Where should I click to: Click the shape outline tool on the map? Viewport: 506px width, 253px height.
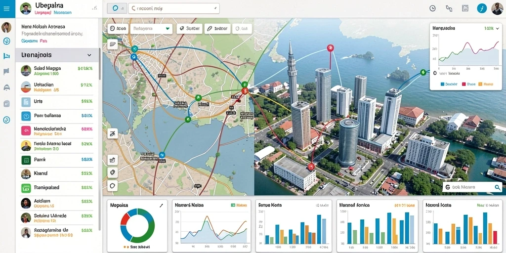click(113, 186)
